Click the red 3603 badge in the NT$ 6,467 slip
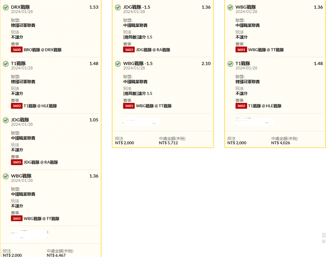 tap(17, 162)
